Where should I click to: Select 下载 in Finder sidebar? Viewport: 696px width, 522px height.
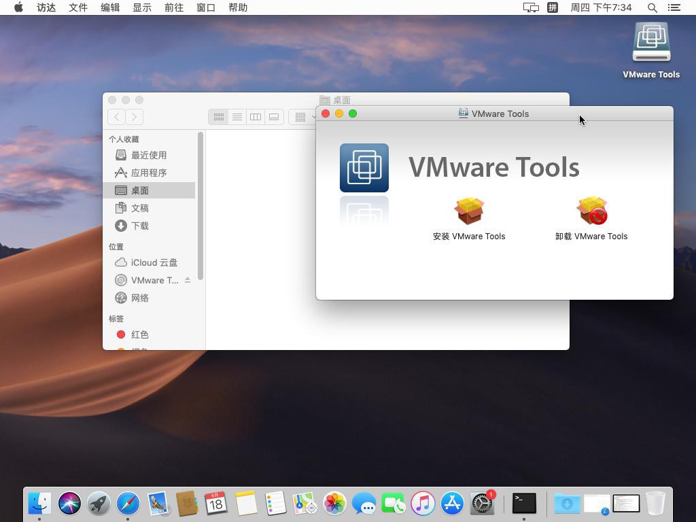tap(150, 226)
